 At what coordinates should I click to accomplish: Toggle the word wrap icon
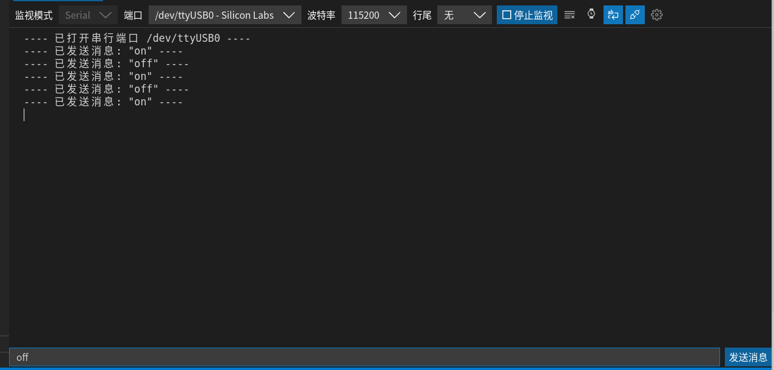613,15
